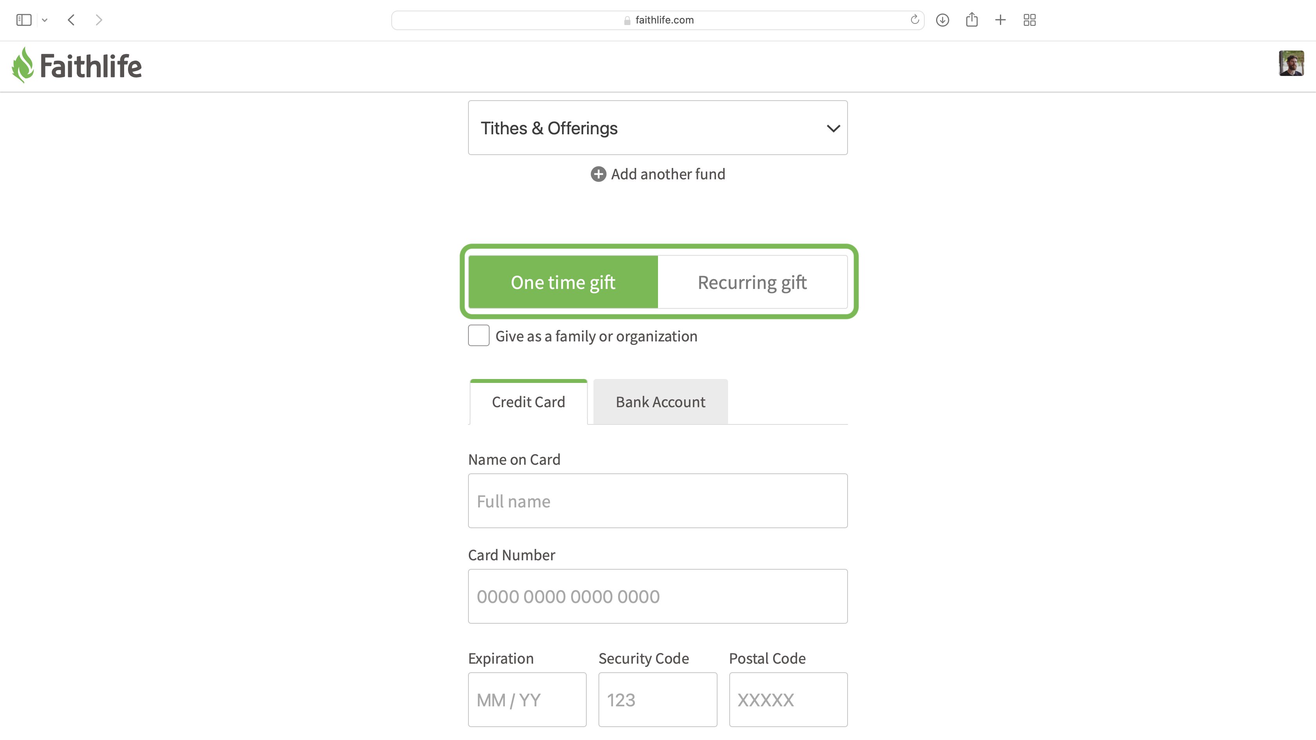The height and width of the screenshot is (740, 1316).
Task: Open a new tab with the plus icon
Action: [1000, 20]
